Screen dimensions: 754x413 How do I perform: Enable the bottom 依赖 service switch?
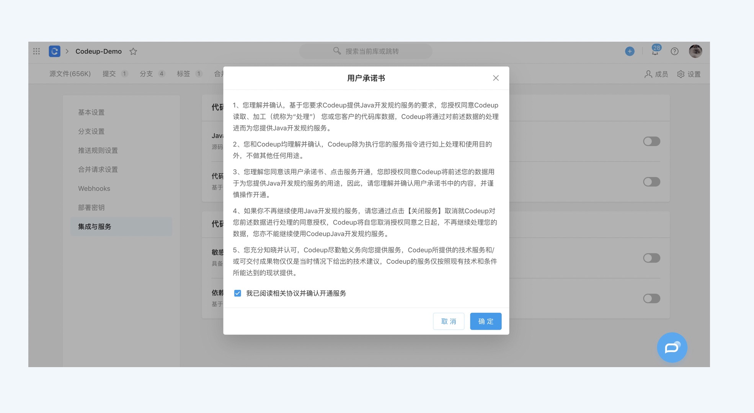point(652,299)
